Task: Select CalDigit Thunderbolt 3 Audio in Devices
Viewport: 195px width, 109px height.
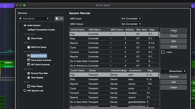Action: tap(41, 30)
